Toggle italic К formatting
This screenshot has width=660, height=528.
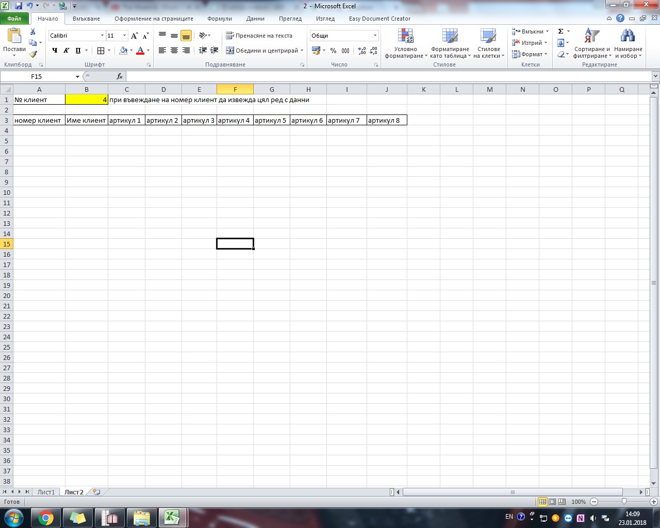pyautogui.click(x=66, y=51)
